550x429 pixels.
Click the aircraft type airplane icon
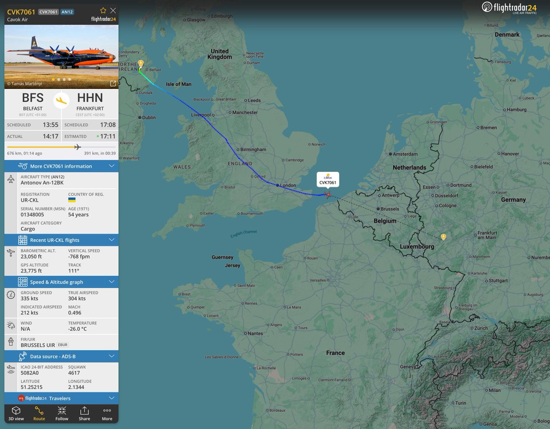pos(11,179)
